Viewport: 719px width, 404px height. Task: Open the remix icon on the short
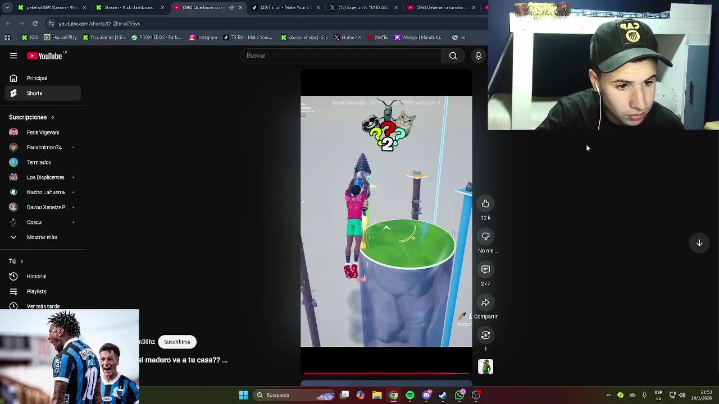tap(486, 335)
